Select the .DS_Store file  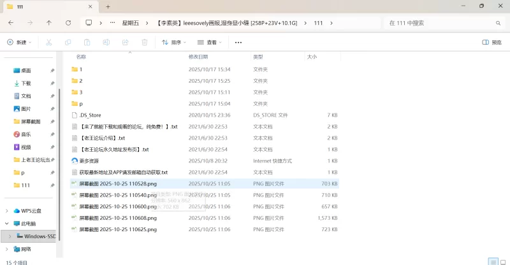click(90, 115)
